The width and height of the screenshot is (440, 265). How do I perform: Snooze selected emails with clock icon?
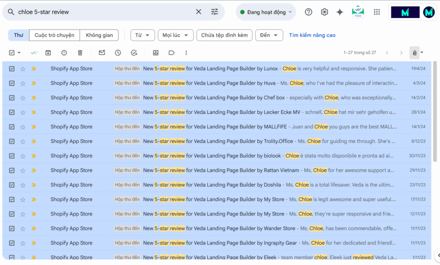pos(117,52)
